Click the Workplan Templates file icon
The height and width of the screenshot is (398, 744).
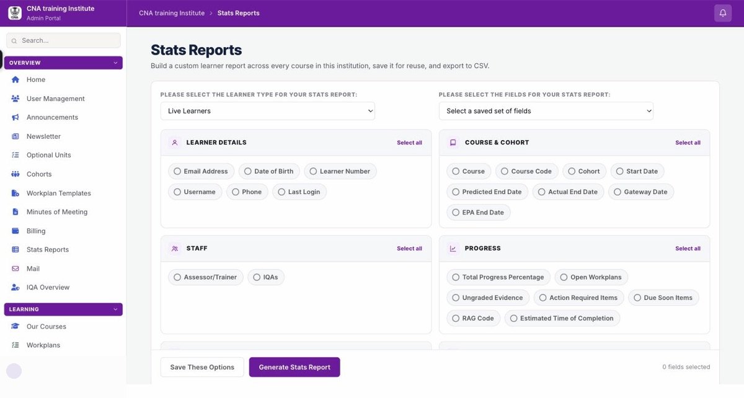click(x=15, y=193)
